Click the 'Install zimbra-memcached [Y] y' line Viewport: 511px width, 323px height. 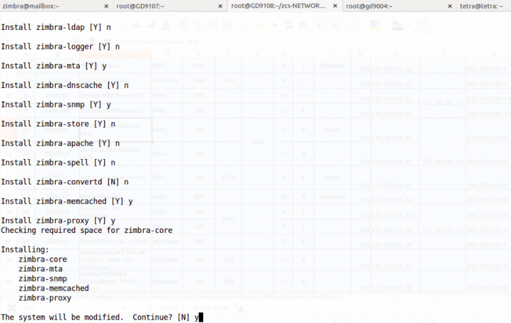point(67,202)
